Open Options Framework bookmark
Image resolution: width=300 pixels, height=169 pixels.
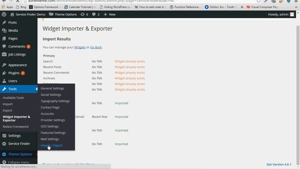click(x=45, y=7)
